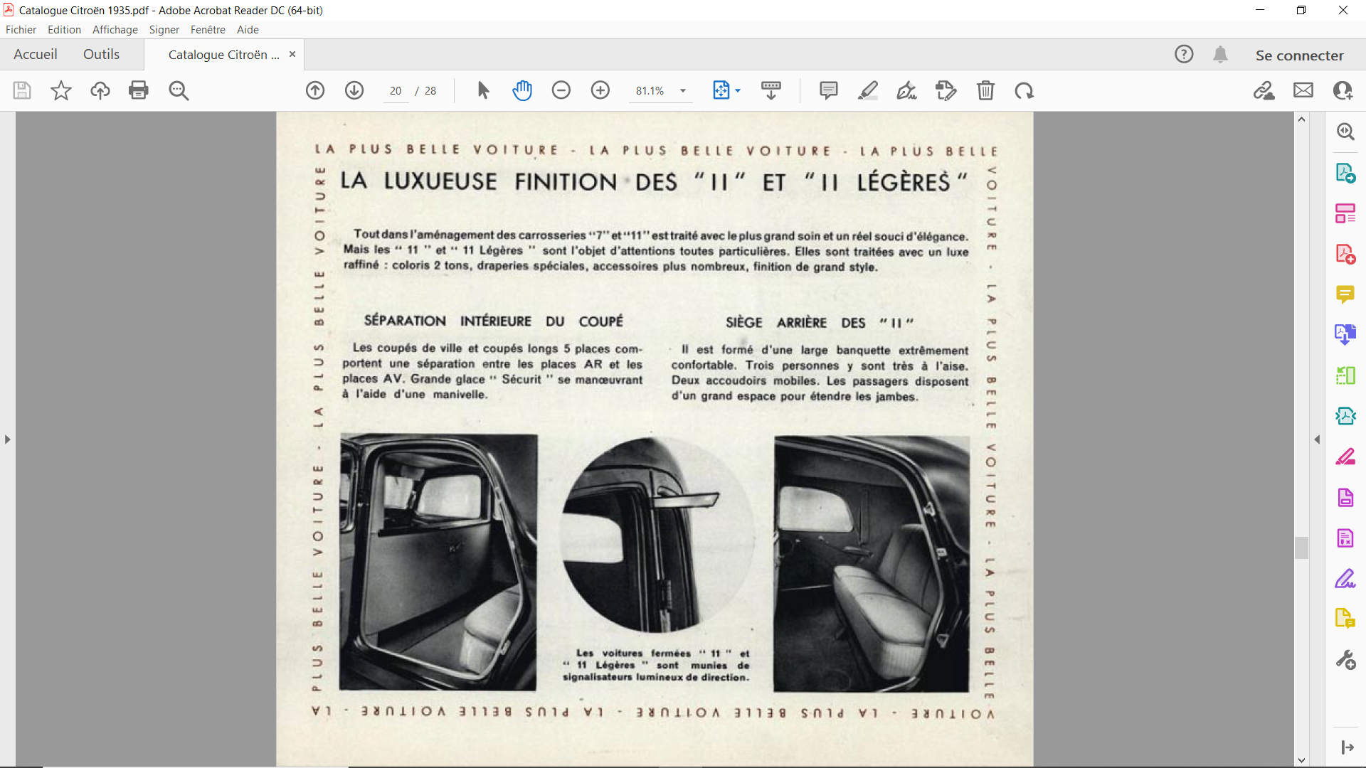Add a sticky note comment
The width and height of the screenshot is (1366, 768).
click(x=828, y=90)
